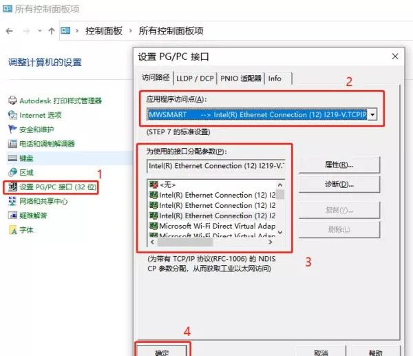Open the 安全和维护 link
The width and height of the screenshot is (413, 356).
[x=36, y=129]
